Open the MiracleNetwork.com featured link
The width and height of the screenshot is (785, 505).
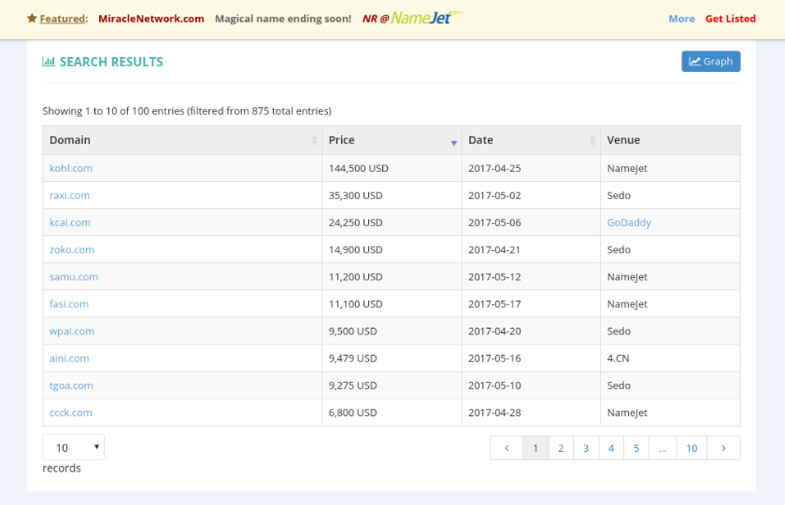pyautogui.click(x=151, y=19)
